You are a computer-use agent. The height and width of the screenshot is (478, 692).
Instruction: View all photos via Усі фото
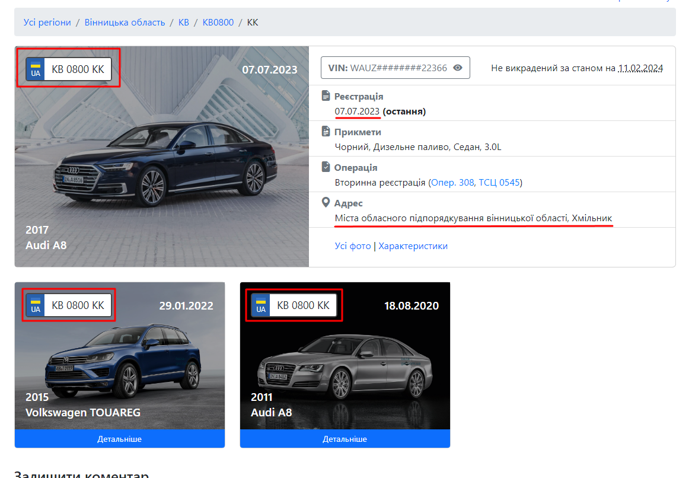(353, 246)
